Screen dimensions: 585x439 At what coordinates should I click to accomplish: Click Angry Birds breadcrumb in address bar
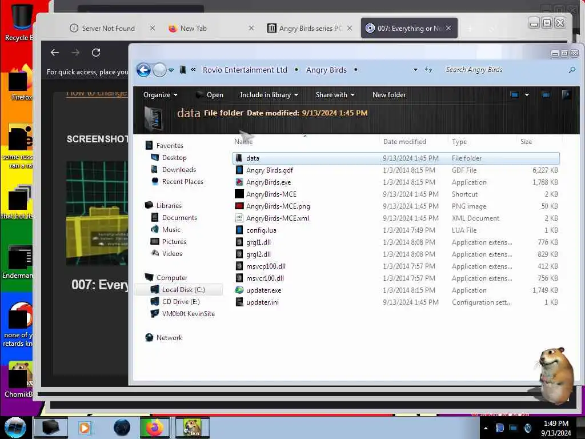tap(326, 70)
